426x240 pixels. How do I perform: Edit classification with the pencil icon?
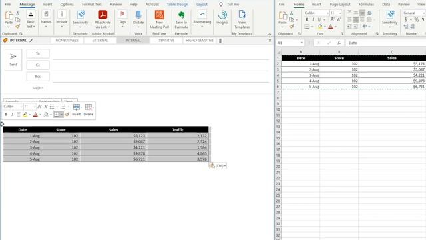(31, 40)
